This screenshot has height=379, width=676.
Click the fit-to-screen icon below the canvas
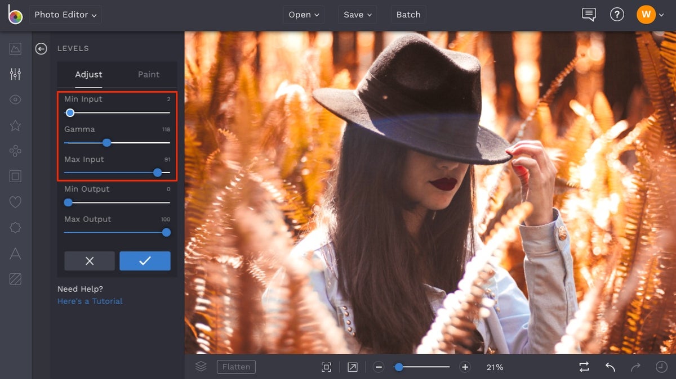pos(327,366)
